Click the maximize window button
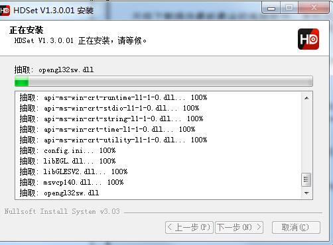The height and width of the screenshot is (245, 333). [289, 8]
